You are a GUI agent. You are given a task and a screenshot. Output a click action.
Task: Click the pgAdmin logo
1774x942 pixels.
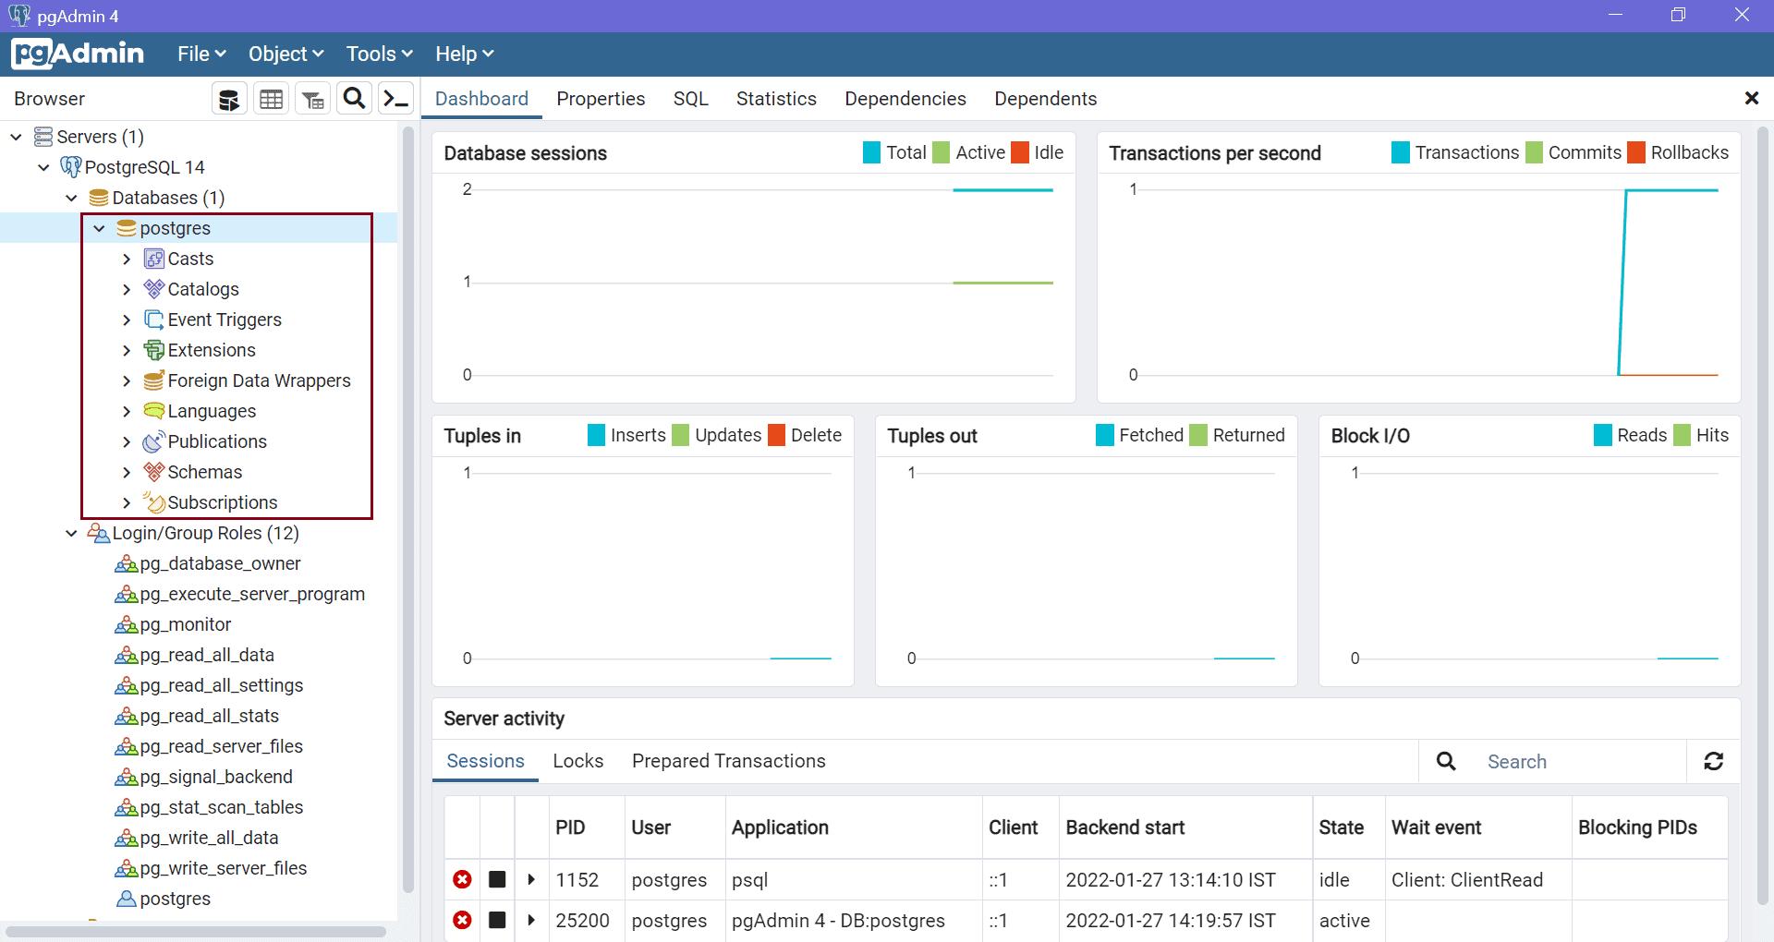point(78,54)
